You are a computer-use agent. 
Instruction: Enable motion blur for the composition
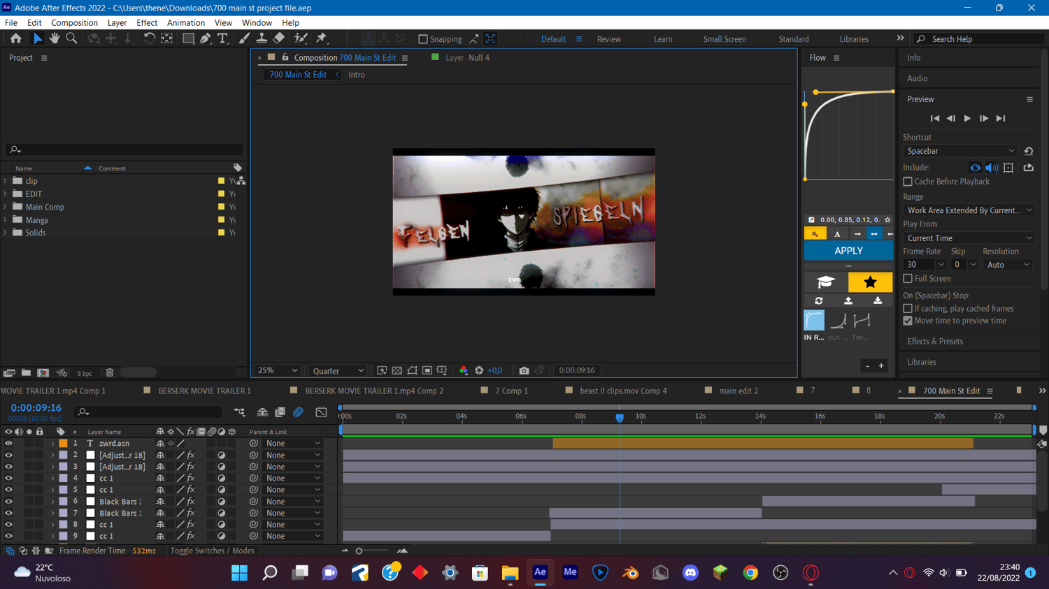(x=299, y=412)
